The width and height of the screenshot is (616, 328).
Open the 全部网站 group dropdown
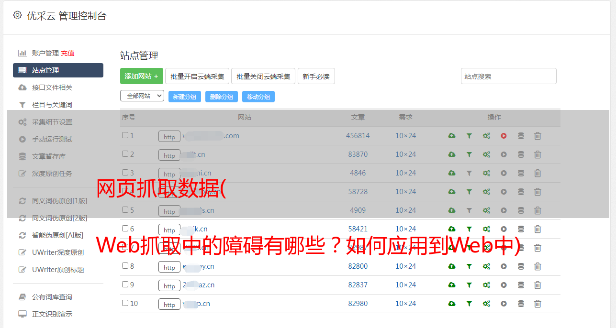tap(142, 96)
